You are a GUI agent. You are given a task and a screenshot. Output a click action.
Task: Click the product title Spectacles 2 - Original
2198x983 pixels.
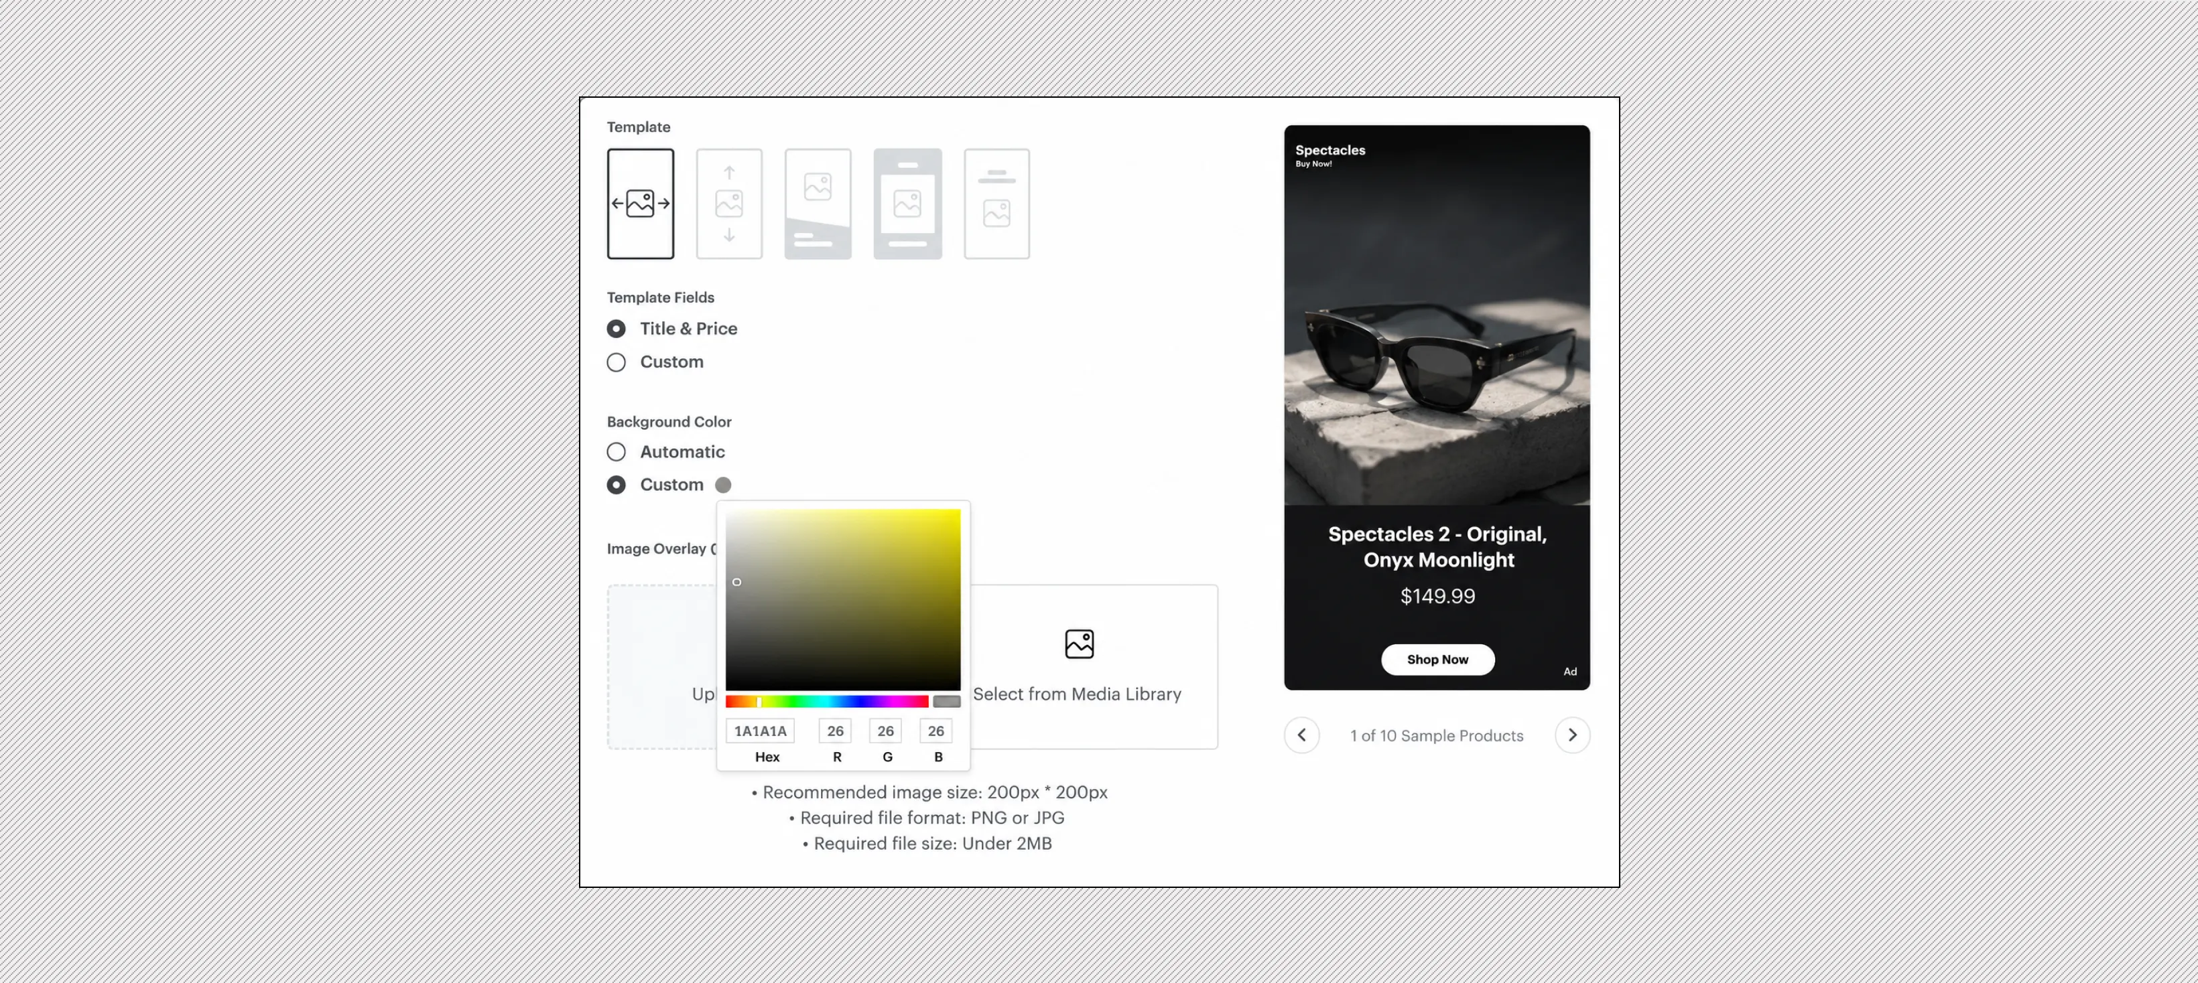(x=1437, y=546)
